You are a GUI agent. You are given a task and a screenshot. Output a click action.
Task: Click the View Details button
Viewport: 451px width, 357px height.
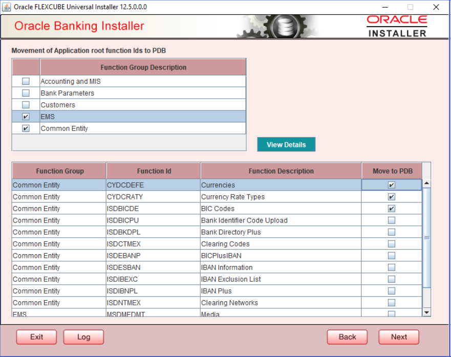[x=286, y=145]
